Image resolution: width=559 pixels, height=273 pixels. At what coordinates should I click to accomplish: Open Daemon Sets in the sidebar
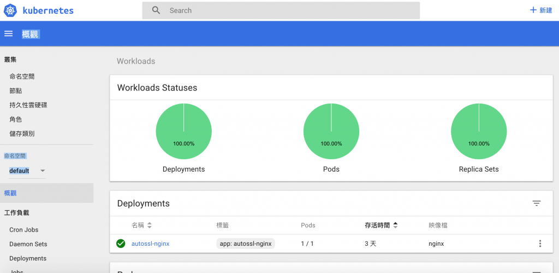click(x=28, y=244)
